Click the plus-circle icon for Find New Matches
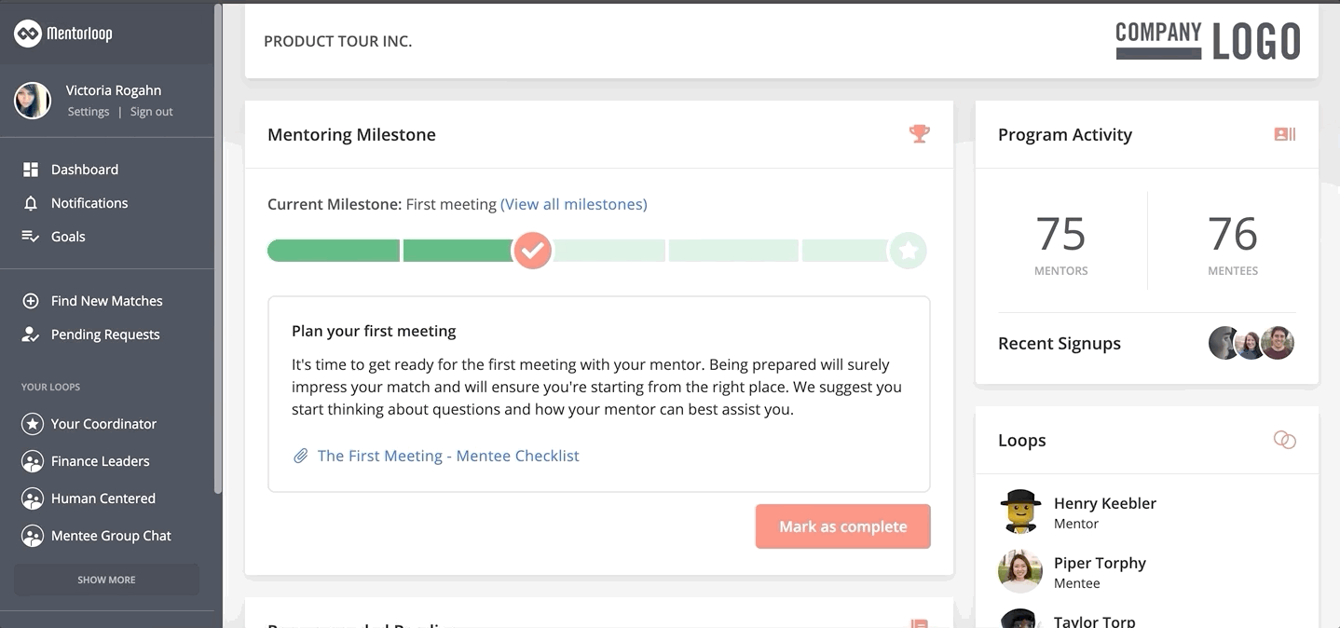 [x=31, y=301]
